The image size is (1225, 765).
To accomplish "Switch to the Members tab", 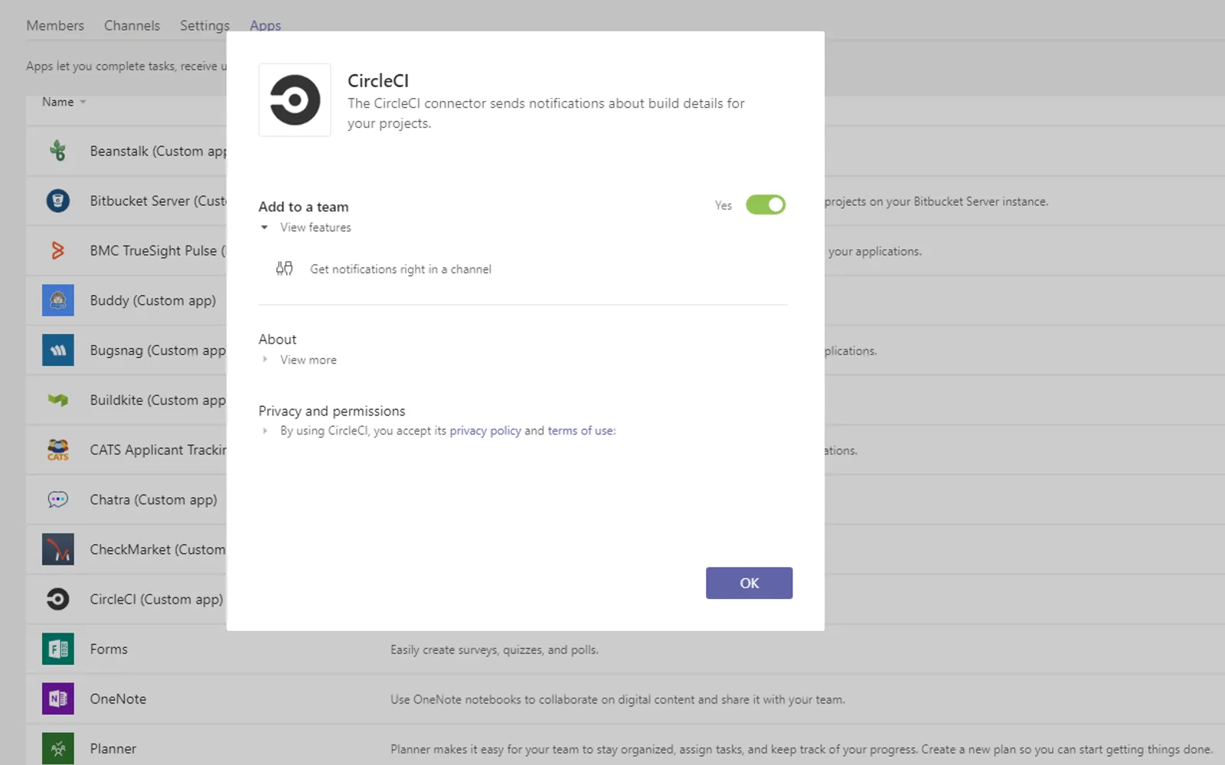I will [55, 25].
